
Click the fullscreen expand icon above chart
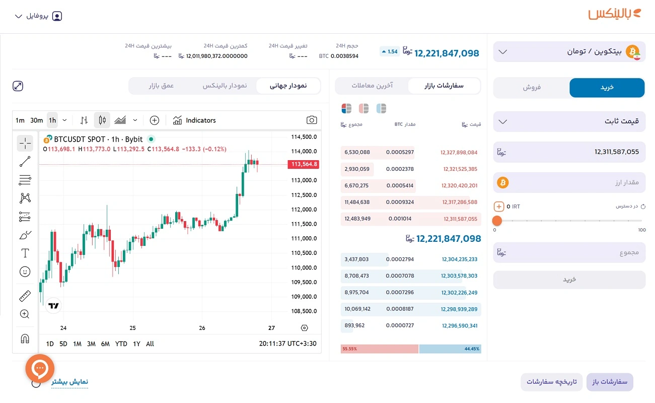[x=18, y=86]
